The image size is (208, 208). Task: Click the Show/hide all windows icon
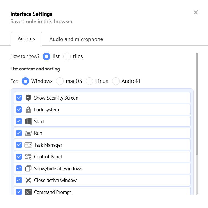click(x=28, y=168)
